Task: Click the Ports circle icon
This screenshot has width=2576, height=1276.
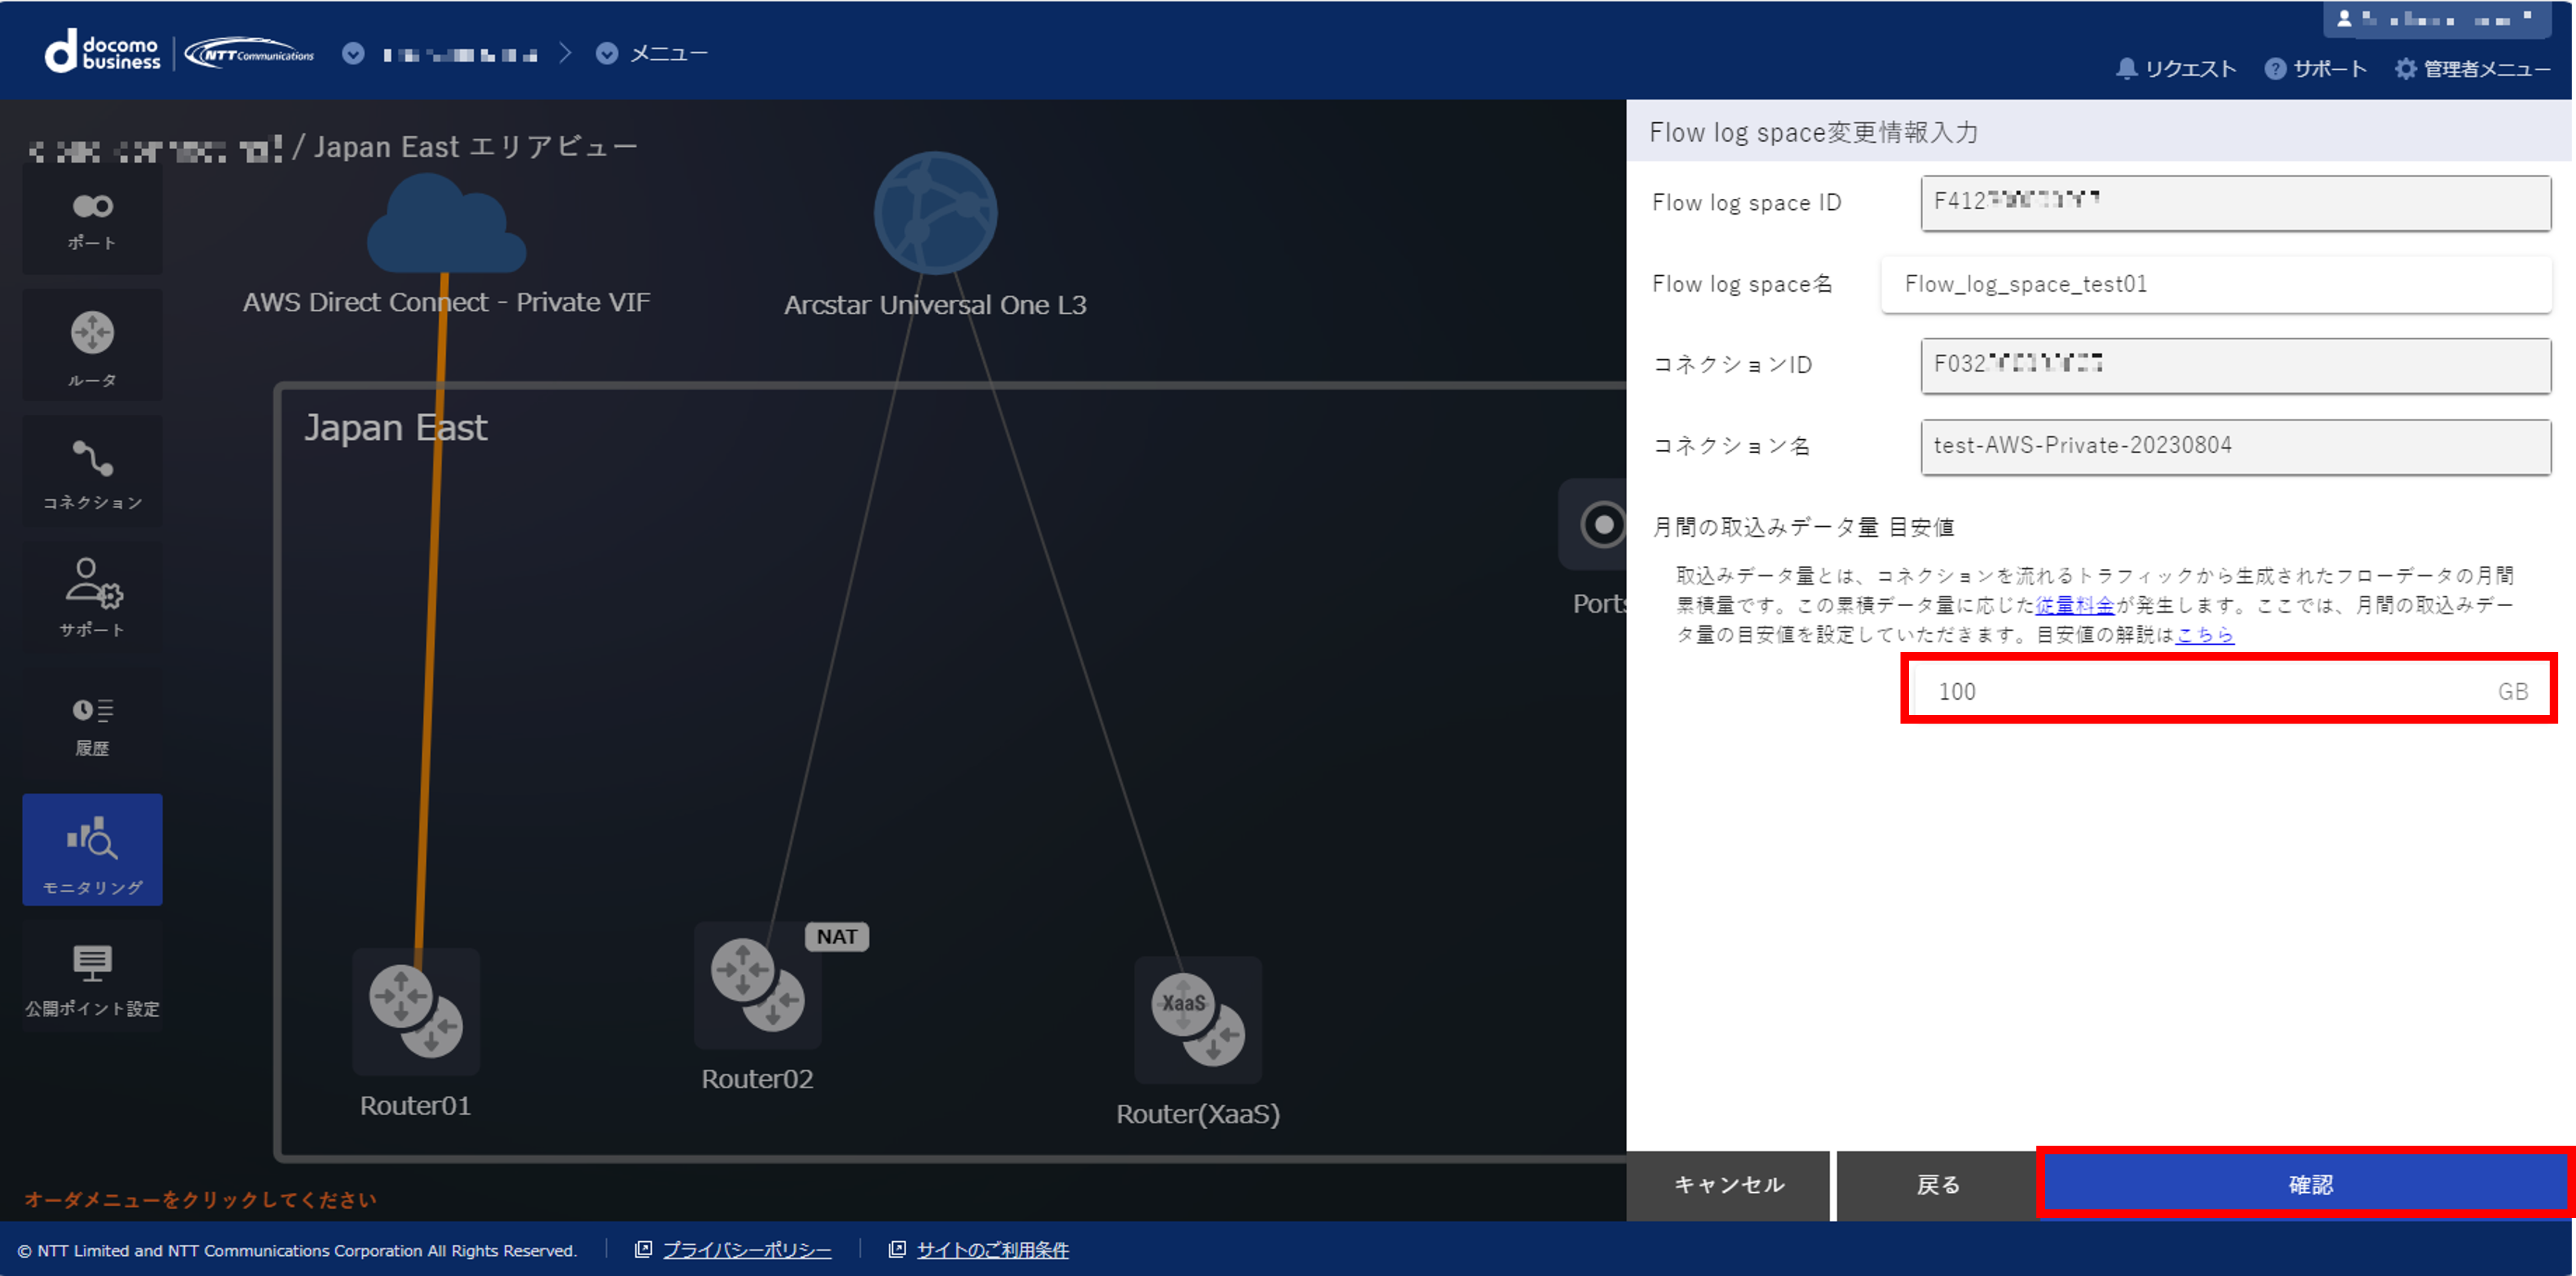Action: point(1602,525)
